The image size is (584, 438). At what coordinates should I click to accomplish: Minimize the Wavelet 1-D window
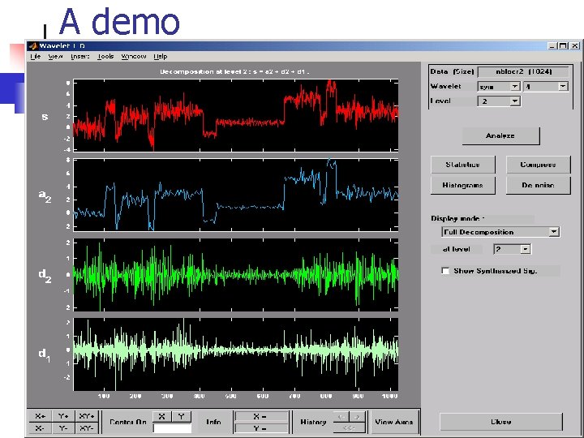[552, 45]
